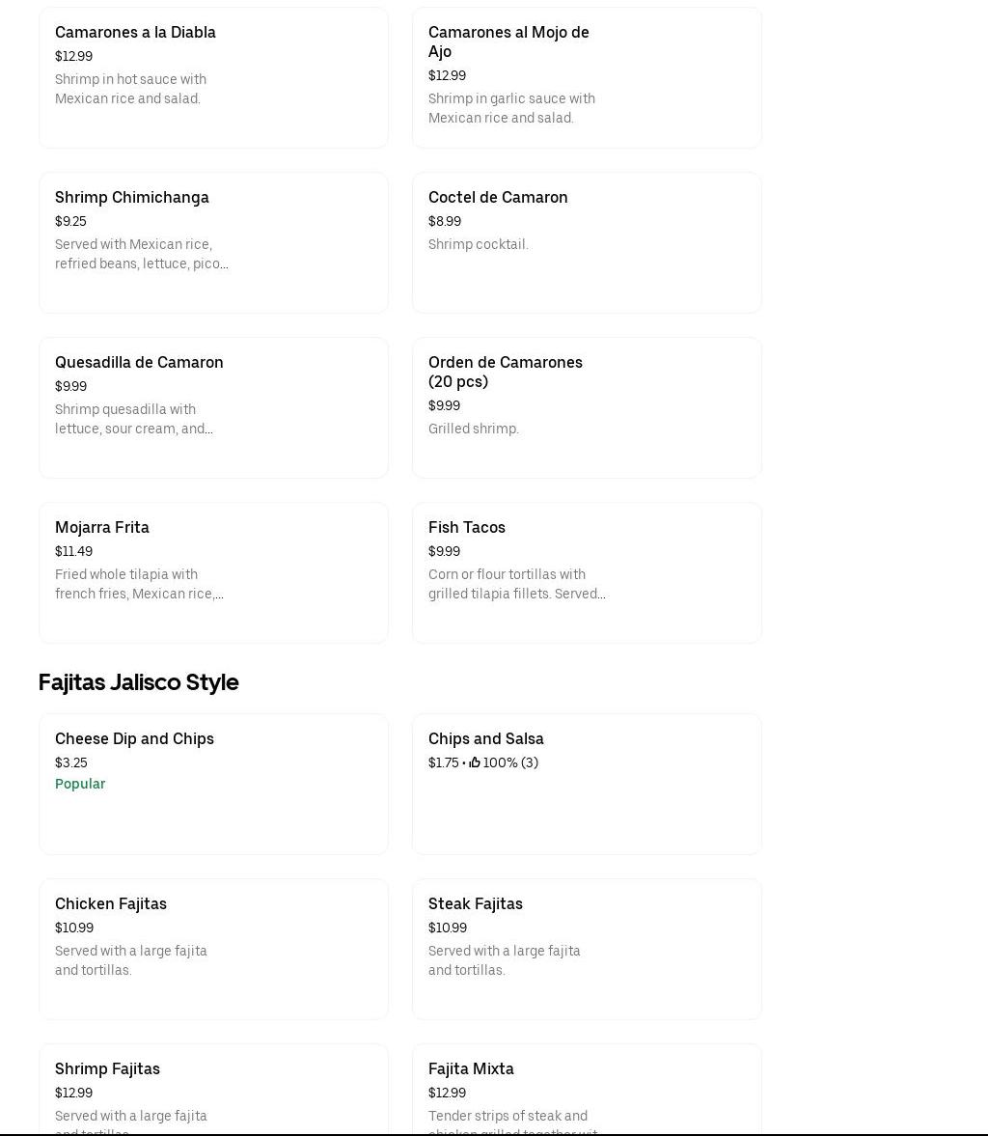Image resolution: width=988 pixels, height=1136 pixels.
Task: Open the Steak Fajitas item
Action: [x=587, y=949]
